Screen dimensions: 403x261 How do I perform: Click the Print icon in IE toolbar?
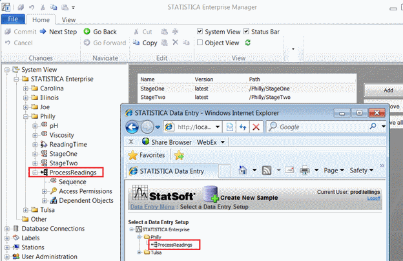(x=305, y=170)
